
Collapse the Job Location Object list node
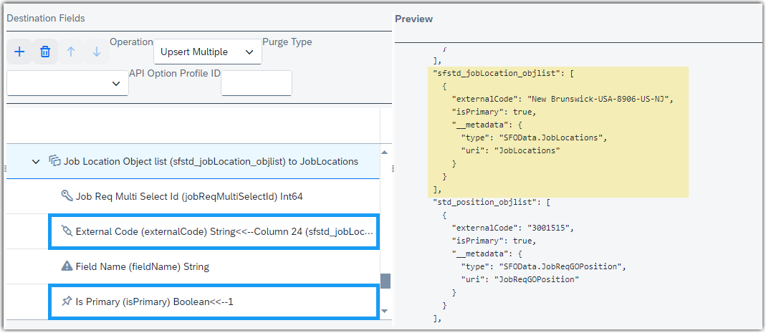click(x=36, y=162)
